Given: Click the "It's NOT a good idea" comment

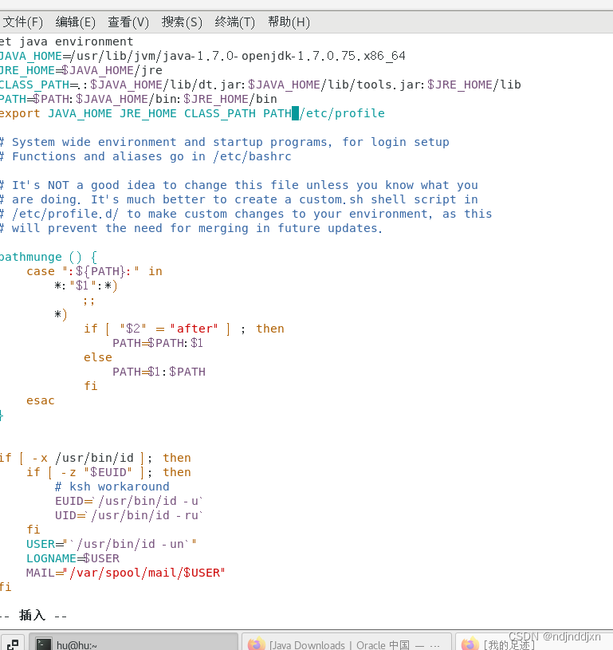Looking at the screenshot, I should click(x=238, y=185).
